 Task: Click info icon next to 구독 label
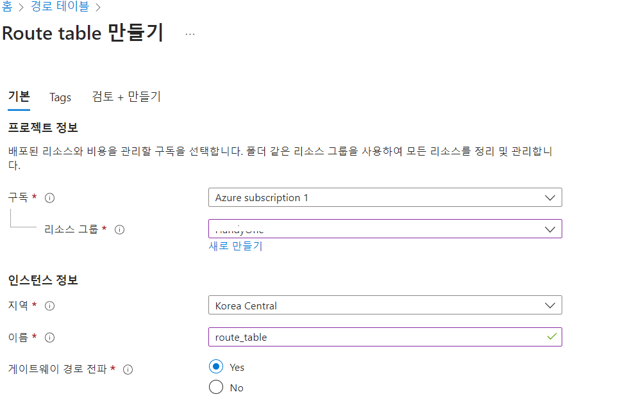[x=49, y=198]
